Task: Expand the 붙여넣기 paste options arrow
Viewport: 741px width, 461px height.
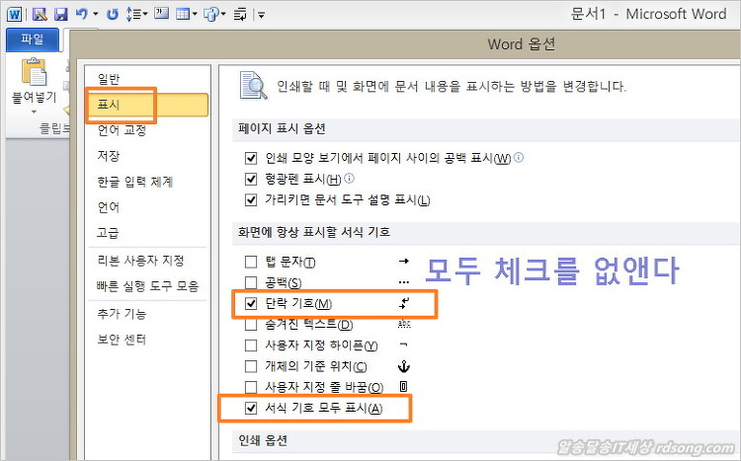Action: click(x=34, y=112)
